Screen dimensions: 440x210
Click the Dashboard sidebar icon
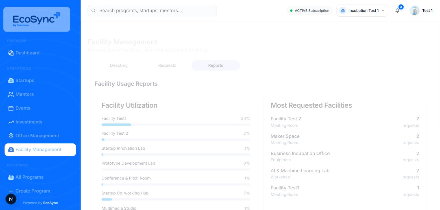11,53
